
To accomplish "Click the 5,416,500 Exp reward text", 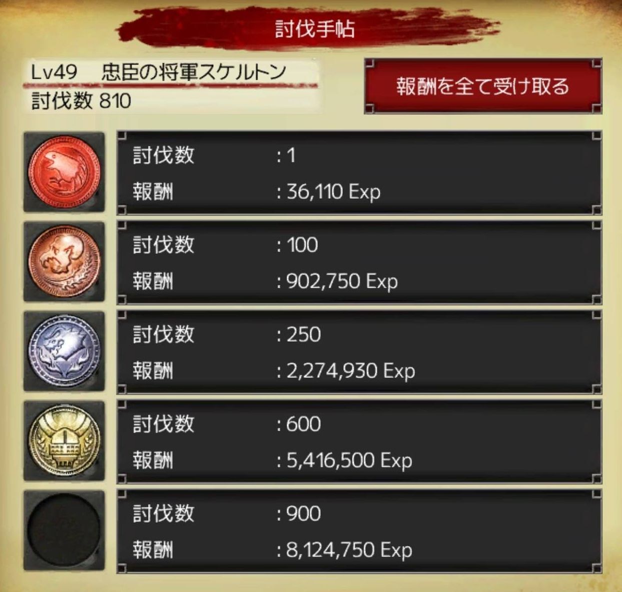I will (x=349, y=460).
